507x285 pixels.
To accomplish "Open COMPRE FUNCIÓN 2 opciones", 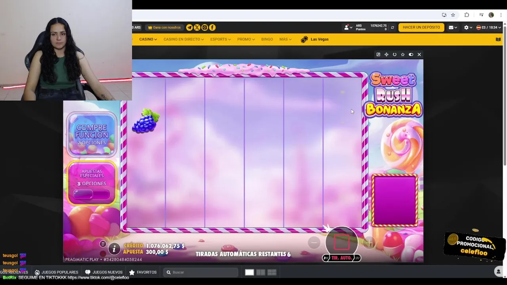I will click(91, 135).
